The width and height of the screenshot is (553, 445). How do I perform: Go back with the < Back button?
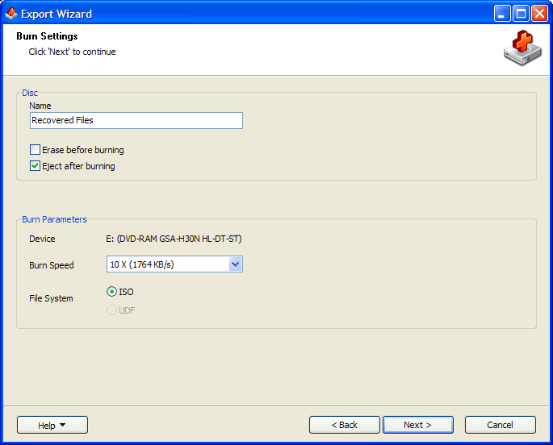coord(345,425)
